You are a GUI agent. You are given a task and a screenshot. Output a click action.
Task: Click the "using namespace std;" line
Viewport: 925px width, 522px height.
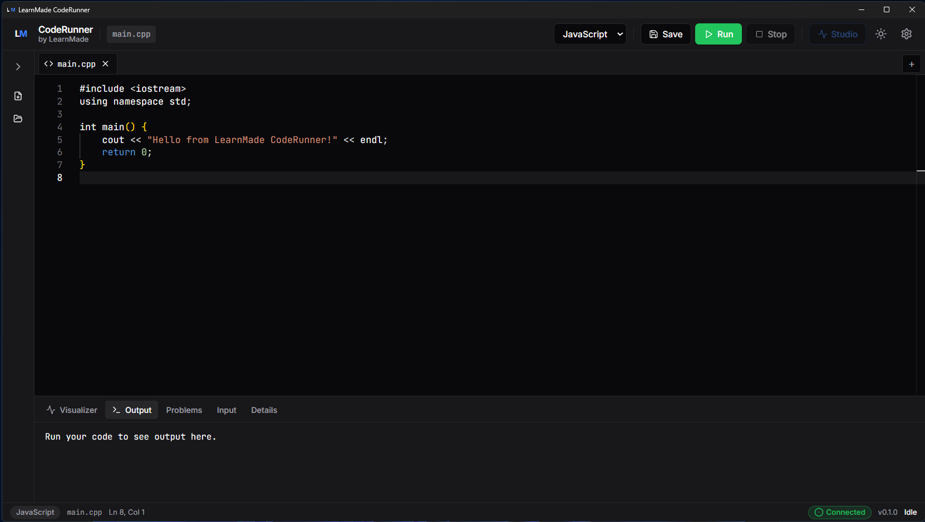pos(135,102)
